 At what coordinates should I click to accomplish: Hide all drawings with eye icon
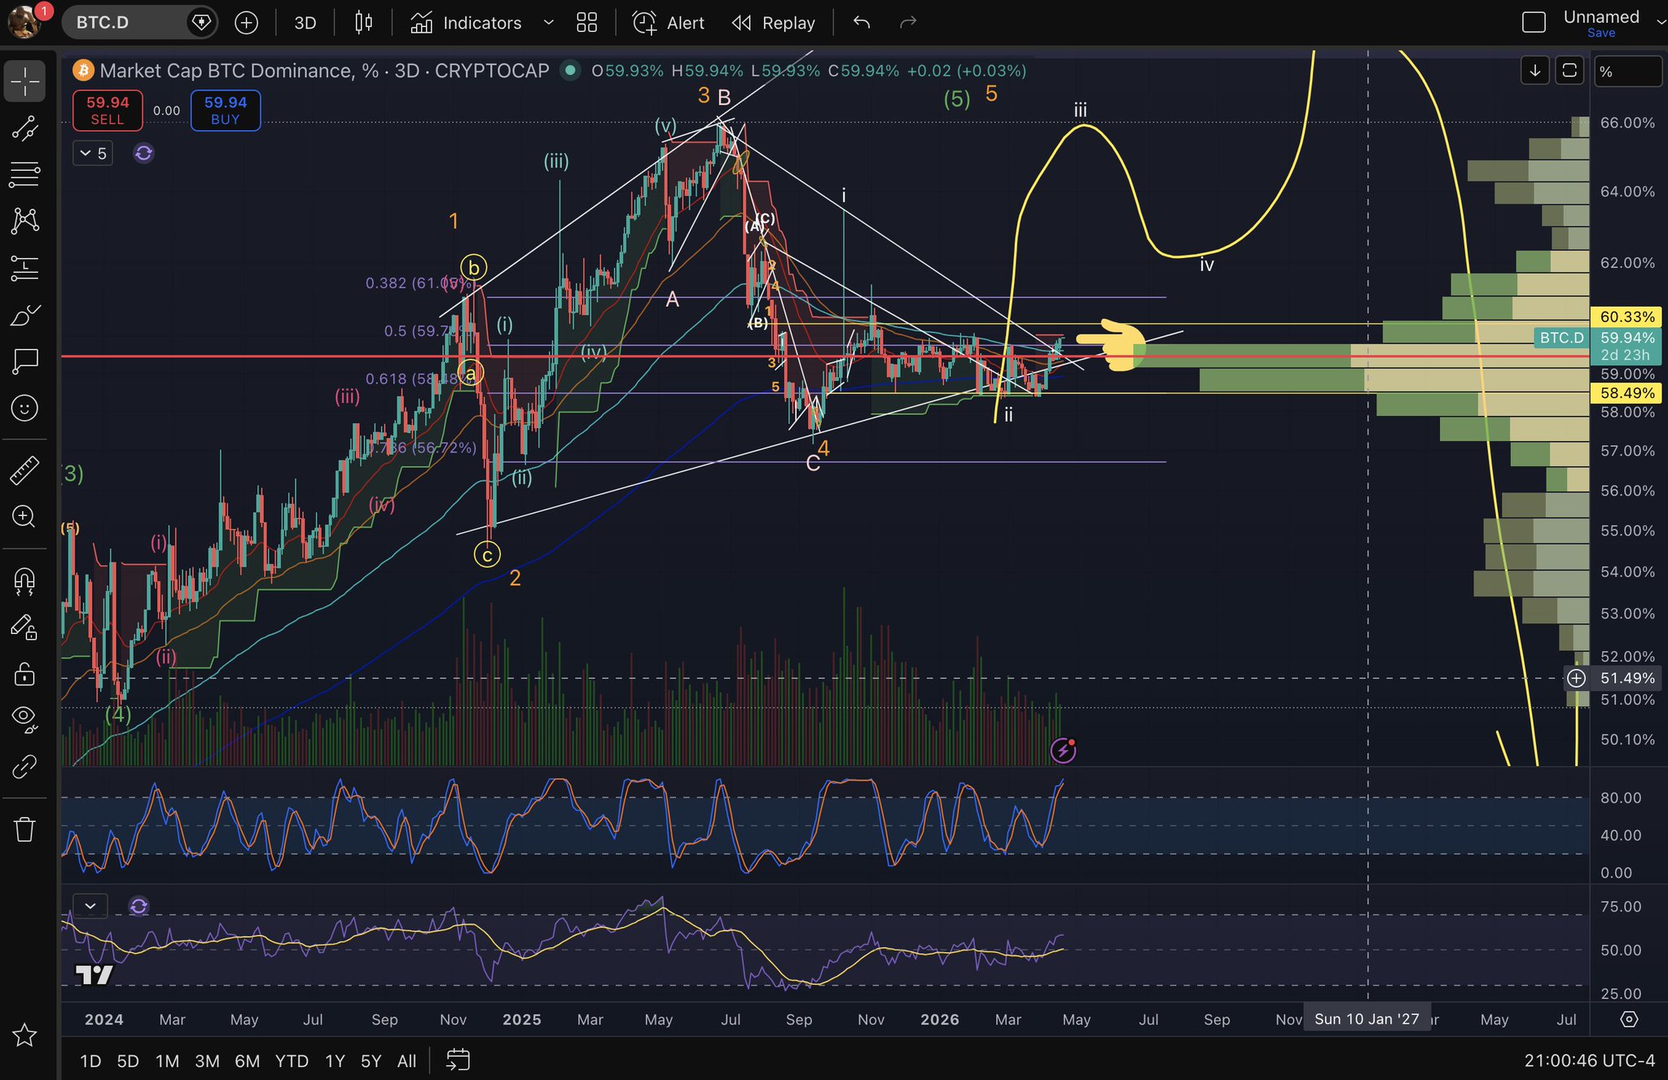coord(24,717)
